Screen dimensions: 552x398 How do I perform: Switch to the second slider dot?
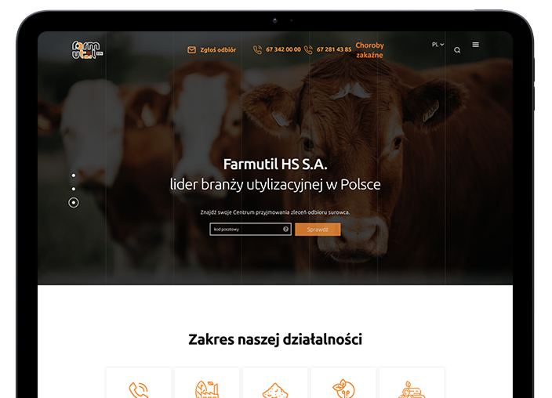point(74,189)
